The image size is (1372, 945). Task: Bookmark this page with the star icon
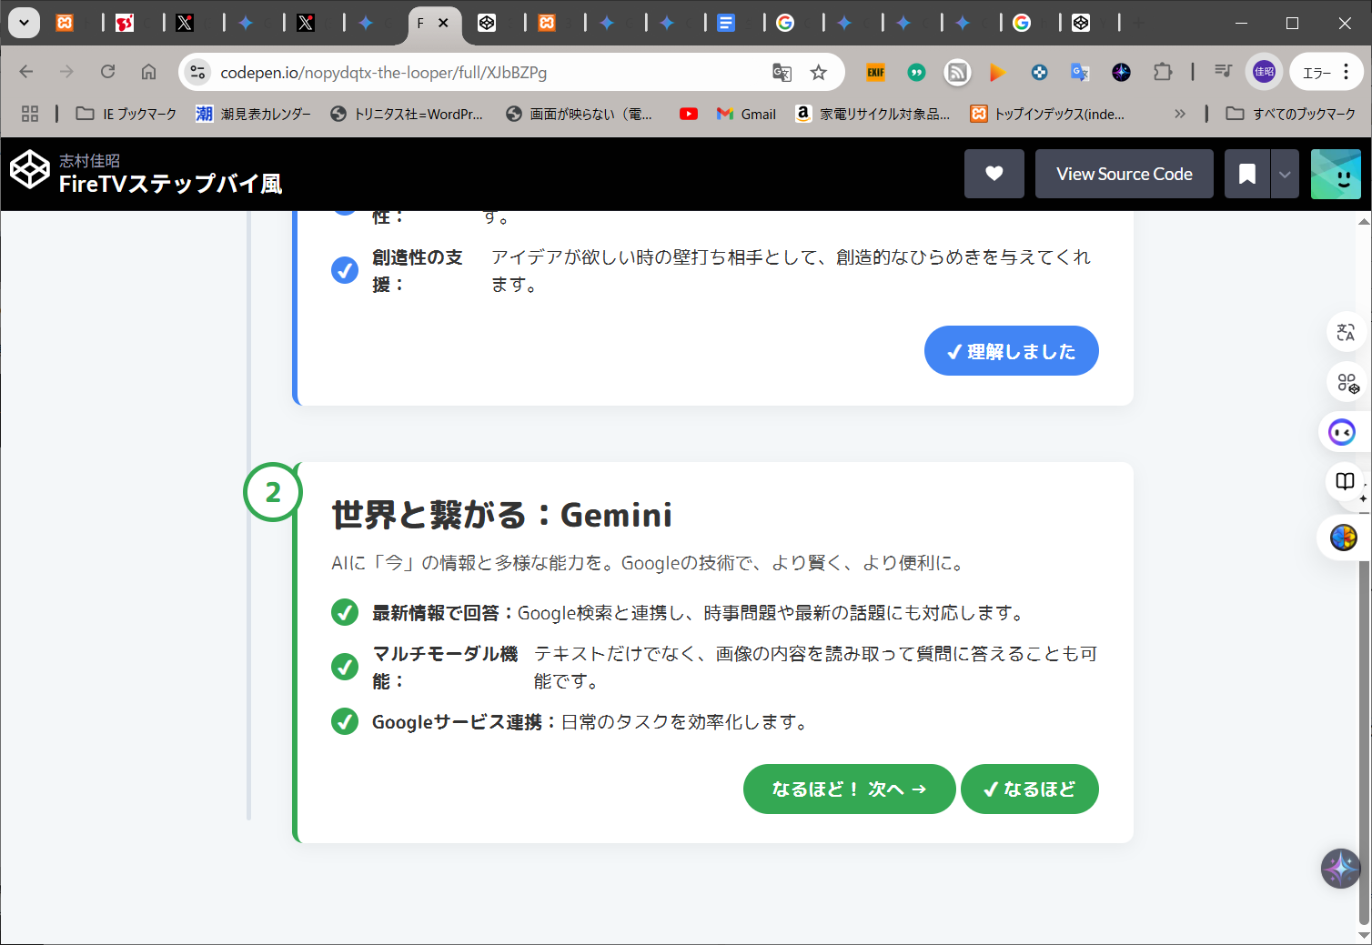tap(819, 73)
